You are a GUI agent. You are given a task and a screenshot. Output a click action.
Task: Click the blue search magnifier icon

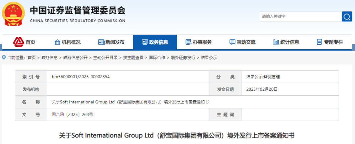point(347,16)
